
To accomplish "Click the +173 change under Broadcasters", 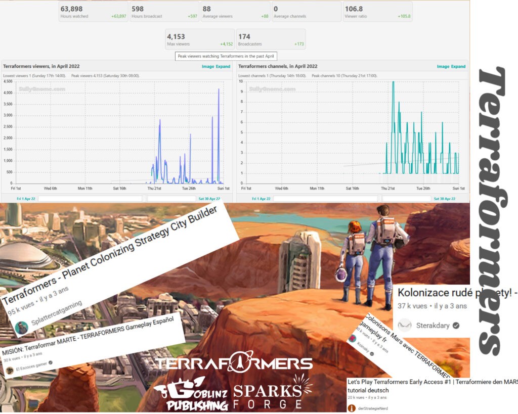I will (x=299, y=44).
